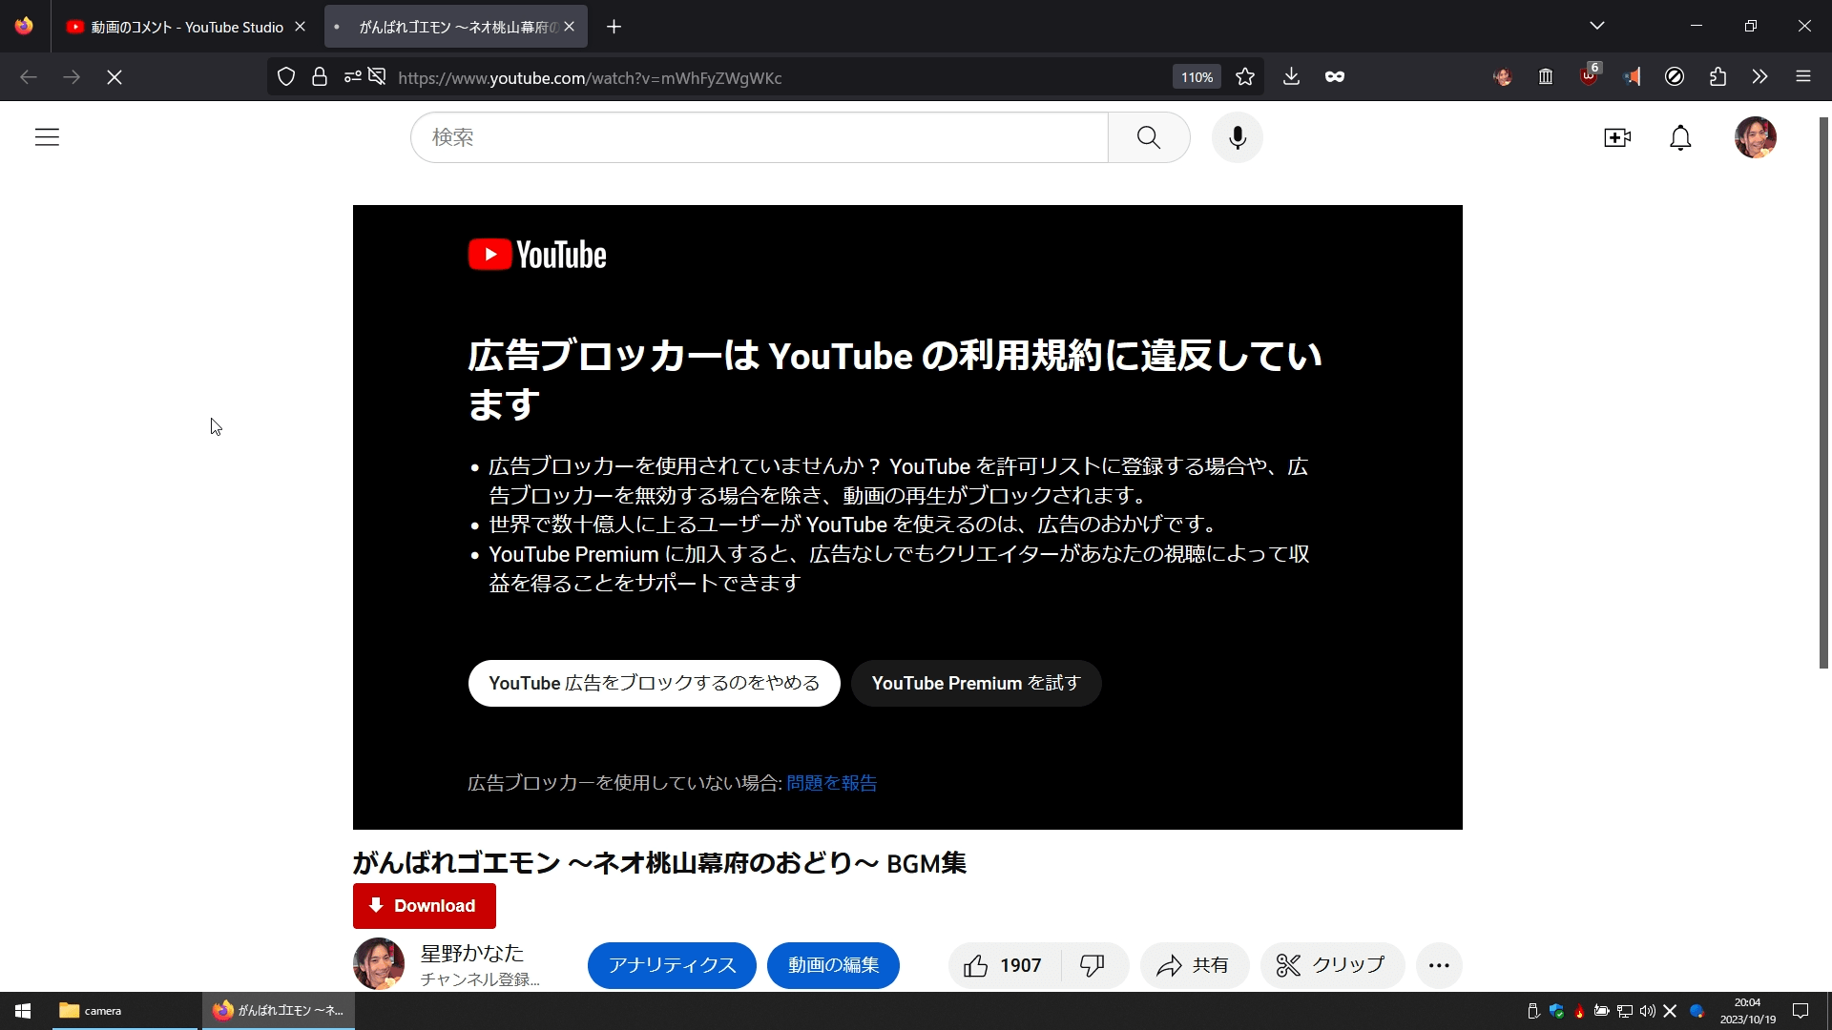Open YouTube hamburger guide menu
1832x1030 pixels.
47,137
